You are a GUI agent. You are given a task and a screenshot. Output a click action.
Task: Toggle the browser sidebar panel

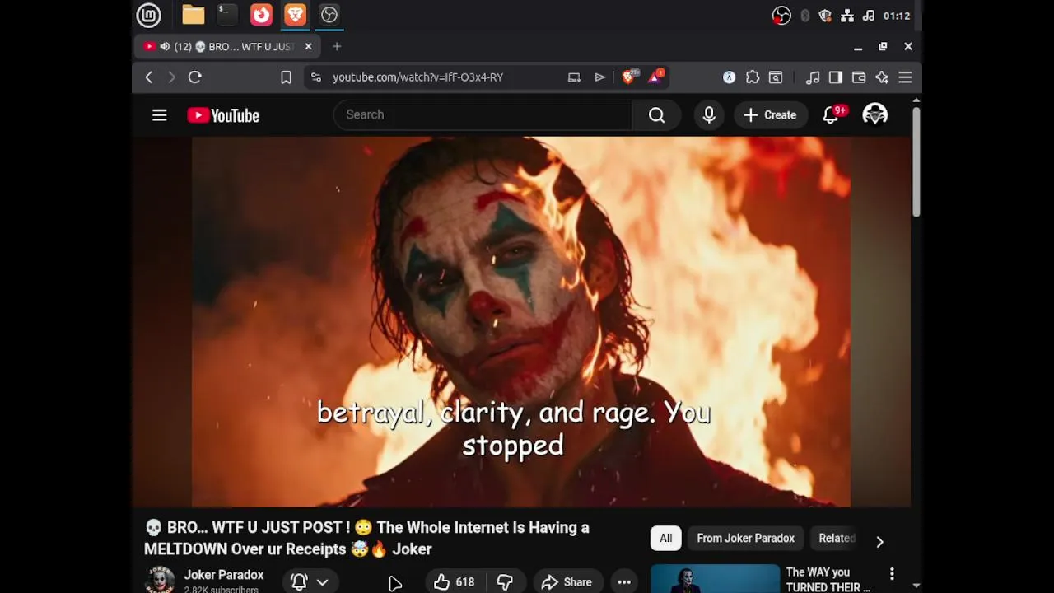coord(836,77)
